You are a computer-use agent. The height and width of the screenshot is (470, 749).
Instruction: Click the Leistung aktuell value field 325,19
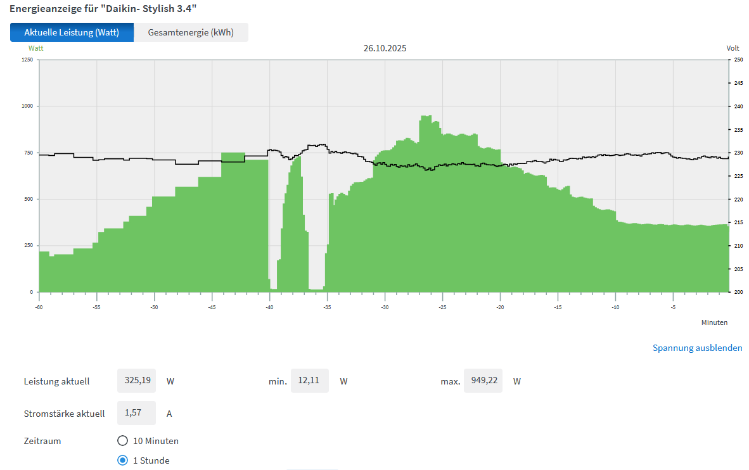point(137,381)
